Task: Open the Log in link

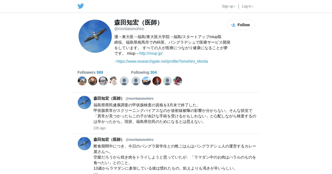Action: tap(248, 6)
